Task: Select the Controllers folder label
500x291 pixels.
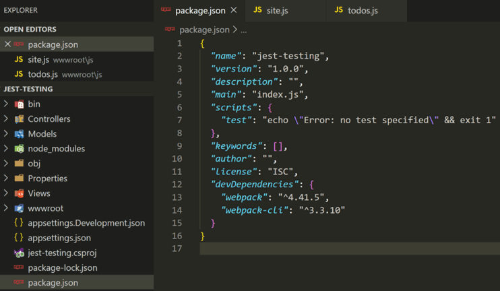Action: [49, 119]
